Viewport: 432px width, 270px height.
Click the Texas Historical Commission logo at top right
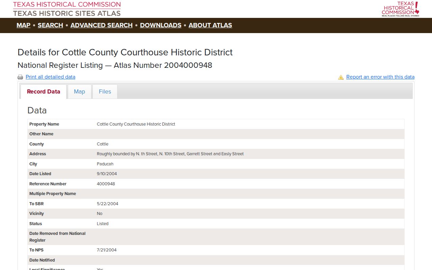pyautogui.click(x=400, y=9)
